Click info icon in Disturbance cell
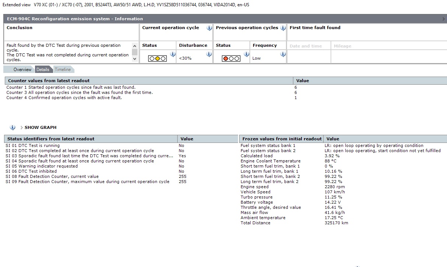 [209, 55]
